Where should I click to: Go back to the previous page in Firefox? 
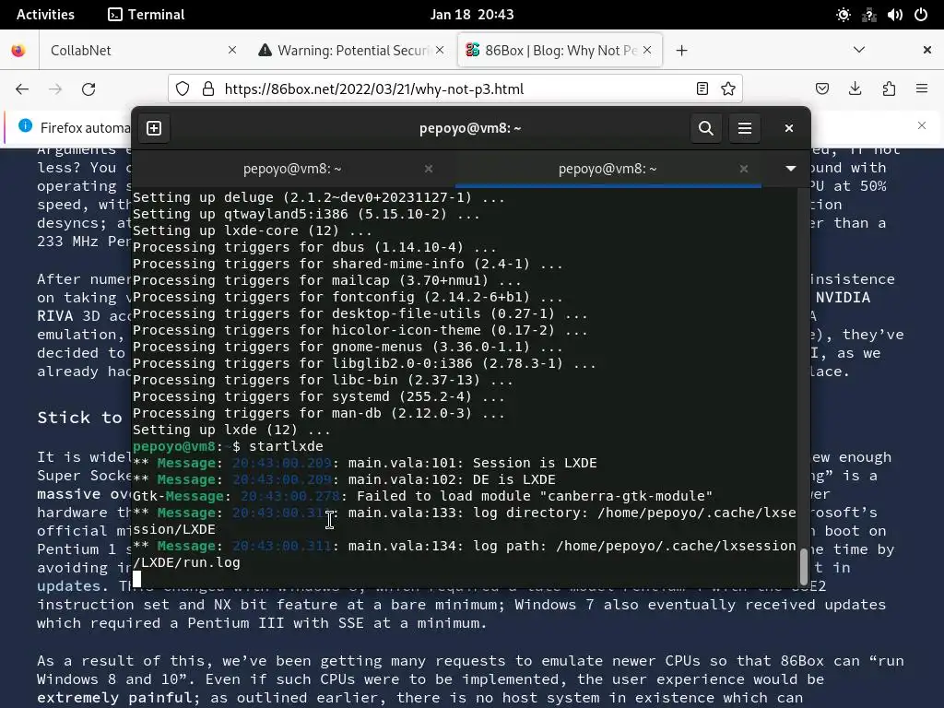[22, 89]
